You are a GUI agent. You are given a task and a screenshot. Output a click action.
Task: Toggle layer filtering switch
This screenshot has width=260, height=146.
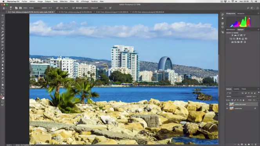point(259,92)
